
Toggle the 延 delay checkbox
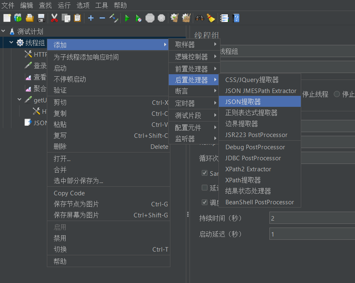click(205, 188)
